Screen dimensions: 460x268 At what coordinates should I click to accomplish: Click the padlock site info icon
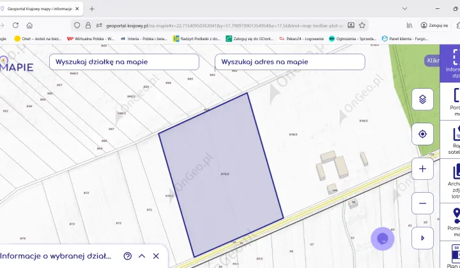click(x=88, y=26)
